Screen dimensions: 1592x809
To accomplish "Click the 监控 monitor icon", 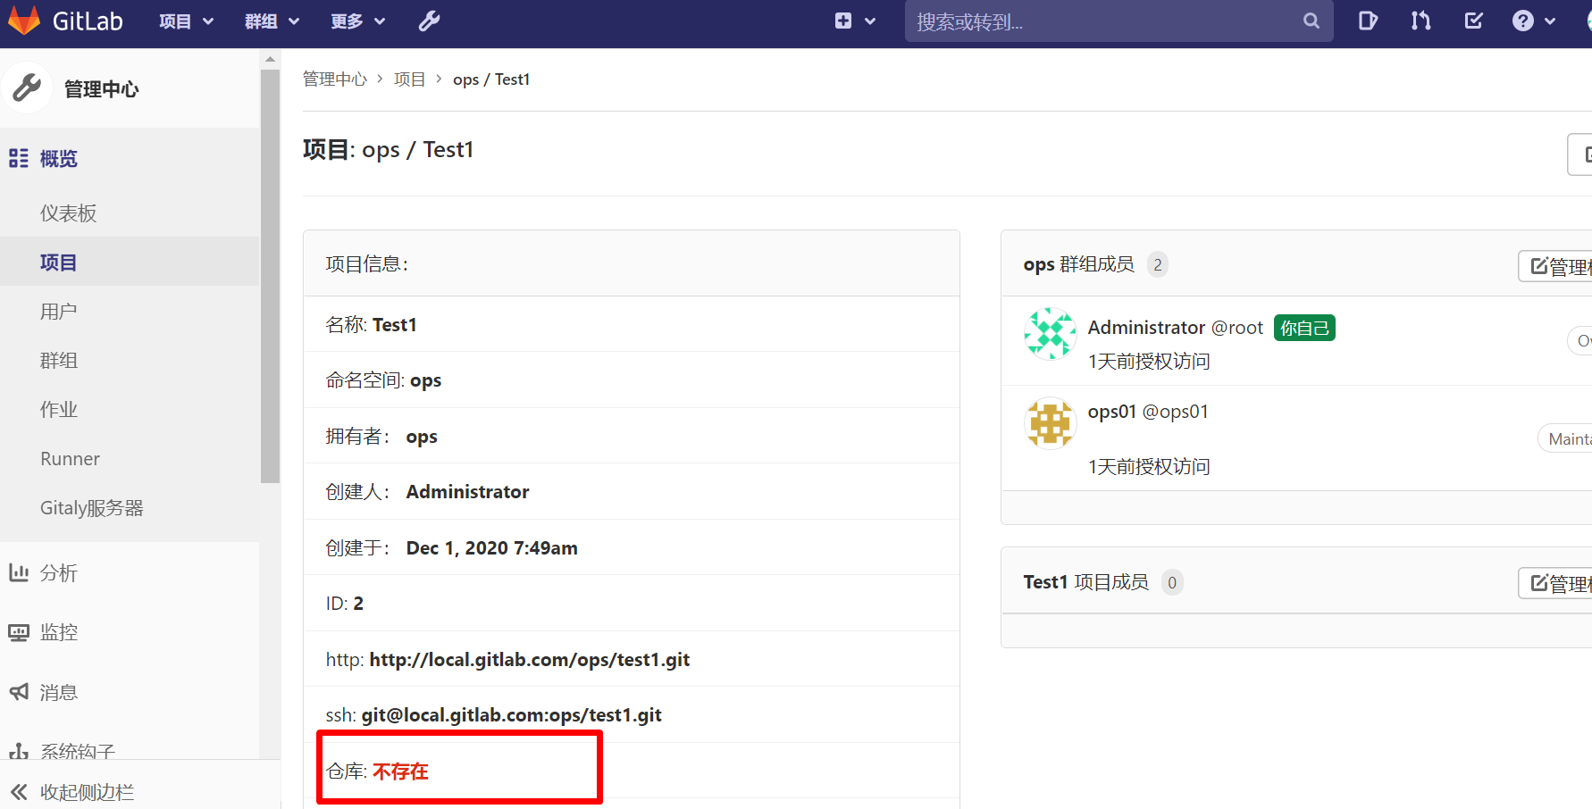I will pos(19,632).
